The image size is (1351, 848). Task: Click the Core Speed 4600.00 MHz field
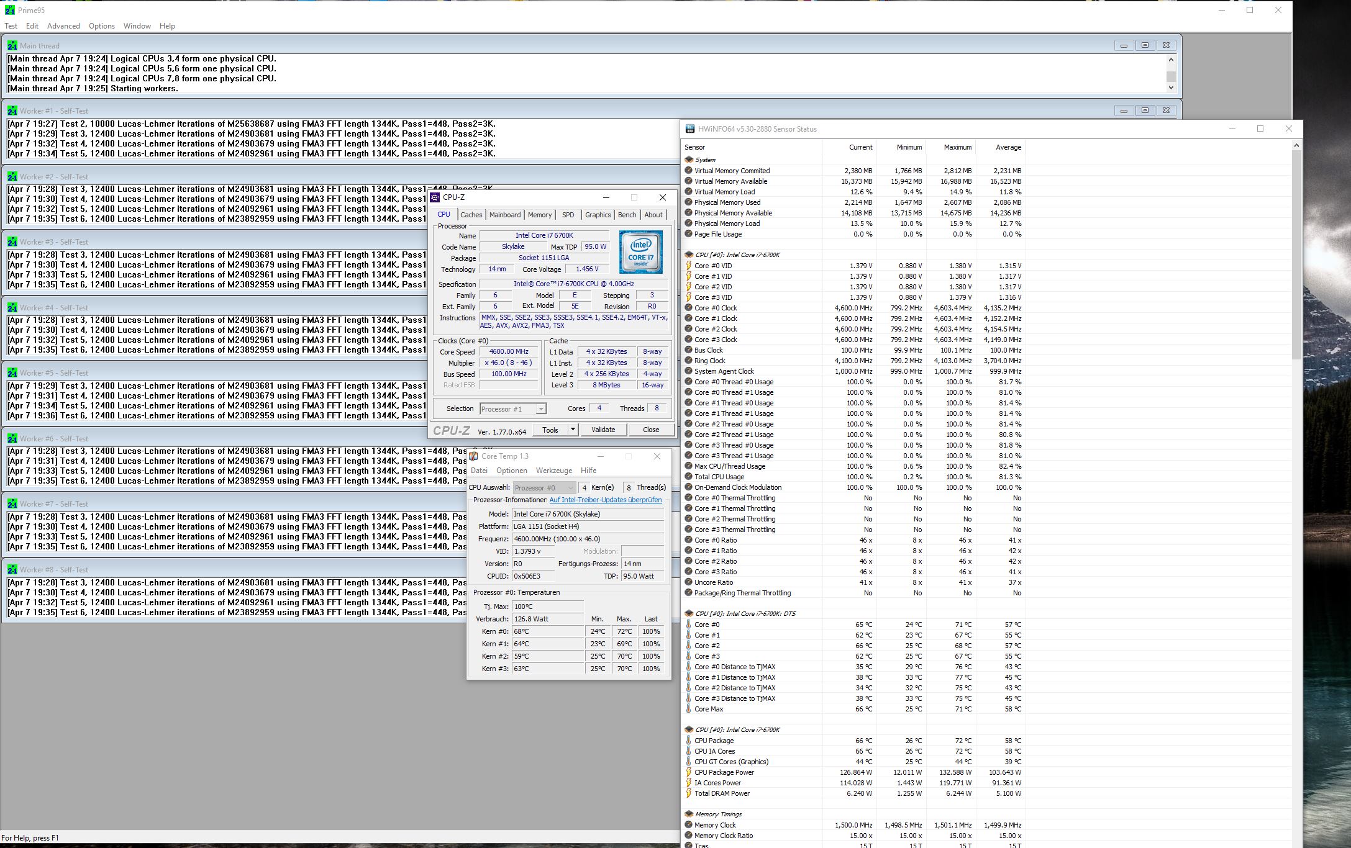509,351
